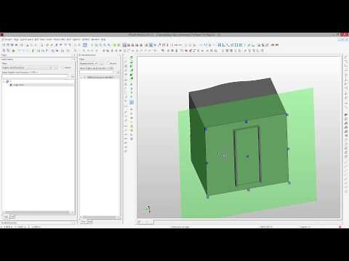Close the left docked panel

(x=74, y=55)
